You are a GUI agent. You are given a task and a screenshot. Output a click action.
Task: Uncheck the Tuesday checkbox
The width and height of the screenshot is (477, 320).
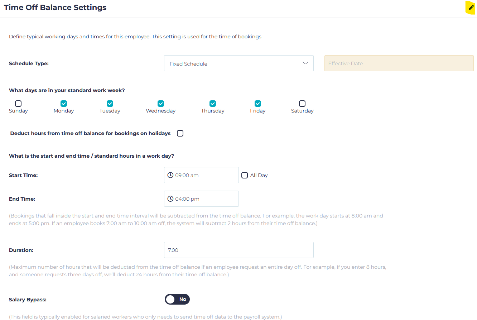(110, 104)
